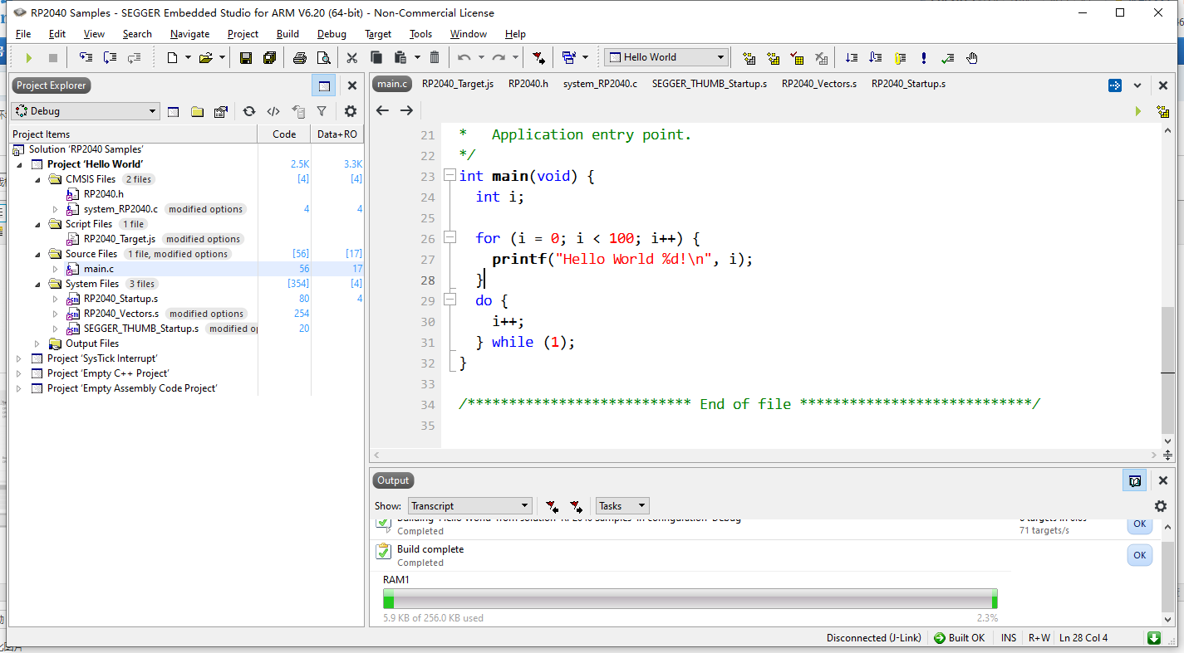This screenshot has height=653, width=1184.
Task: Open the Build menu
Action: click(x=287, y=34)
